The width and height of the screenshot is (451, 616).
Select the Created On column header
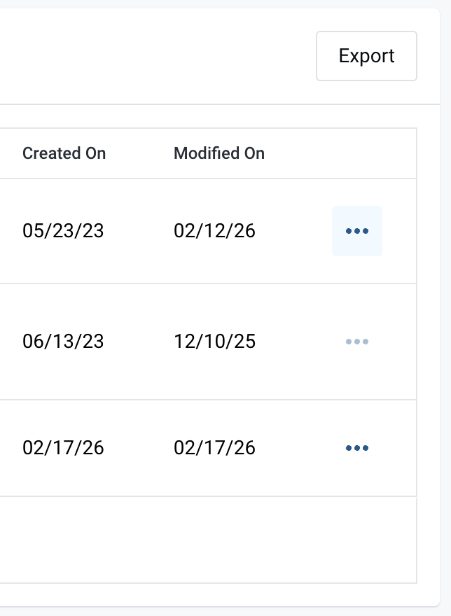[64, 153]
